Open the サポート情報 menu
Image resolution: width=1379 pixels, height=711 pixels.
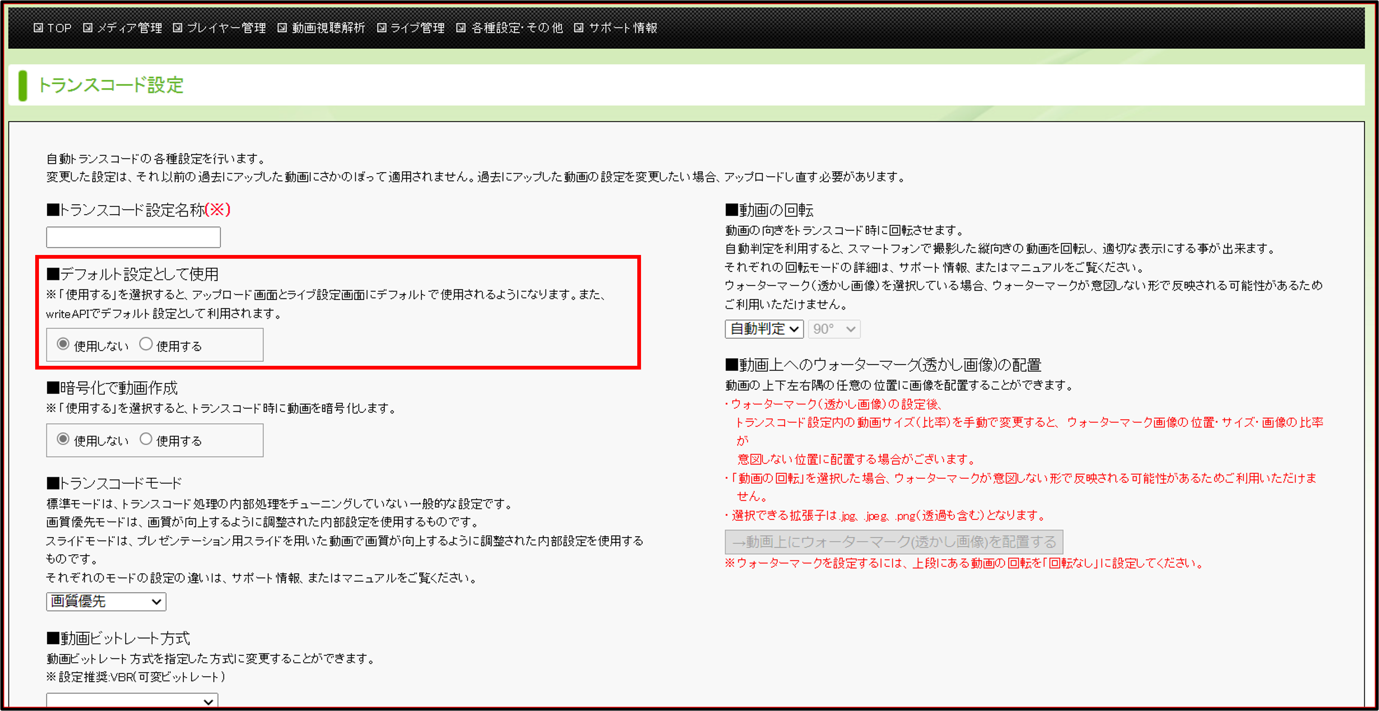[623, 28]
